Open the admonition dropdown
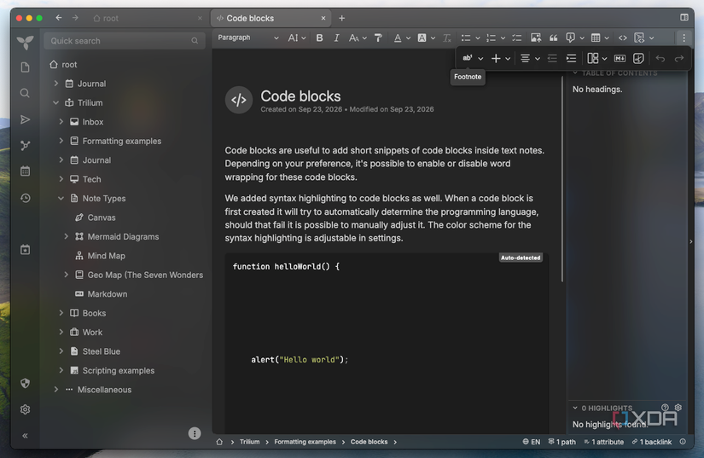This screenshot has width=704, height=458. click(574, 38)
